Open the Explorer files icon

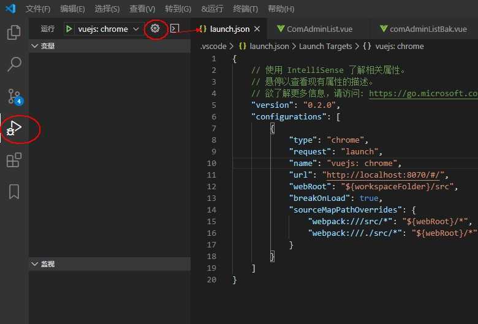click(13, 32)
